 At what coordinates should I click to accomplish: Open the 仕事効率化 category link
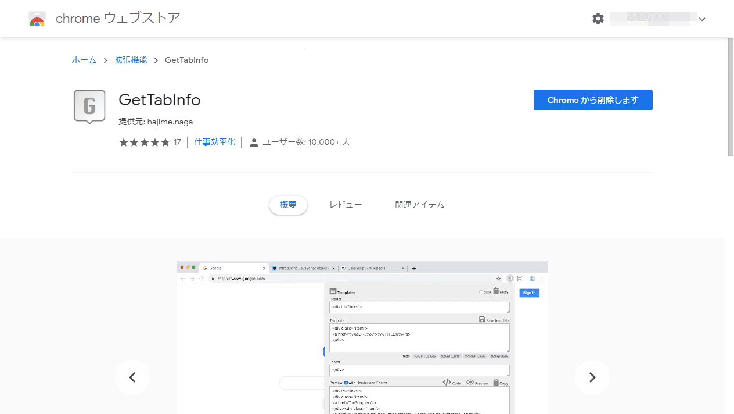pos(215,142)
